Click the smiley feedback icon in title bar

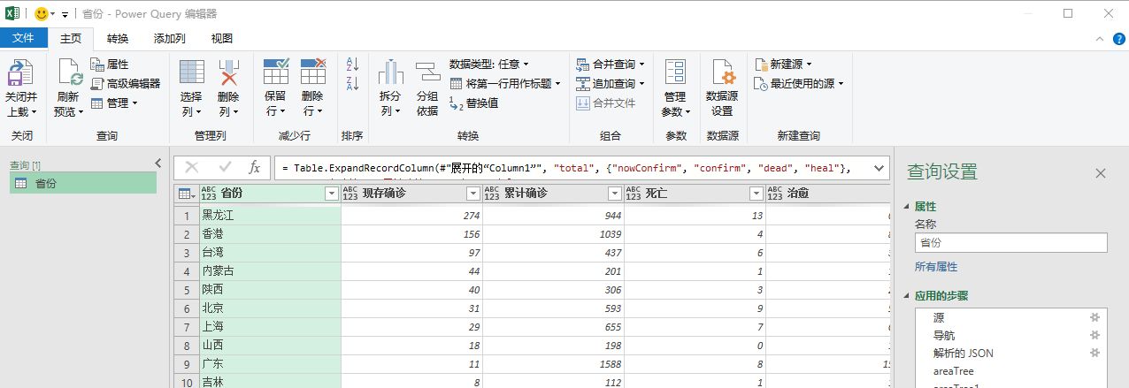[x=42, y=14]
